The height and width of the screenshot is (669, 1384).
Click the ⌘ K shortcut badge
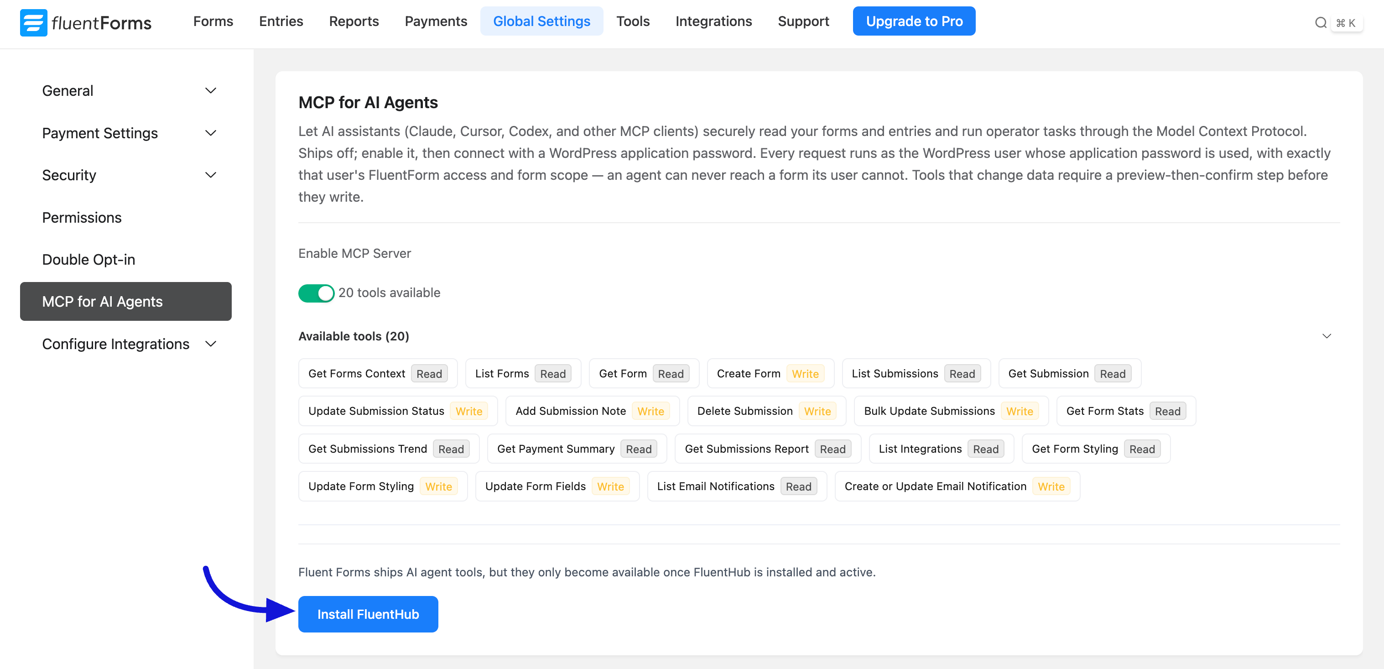pyautogui.click(x=1347, y=23)
